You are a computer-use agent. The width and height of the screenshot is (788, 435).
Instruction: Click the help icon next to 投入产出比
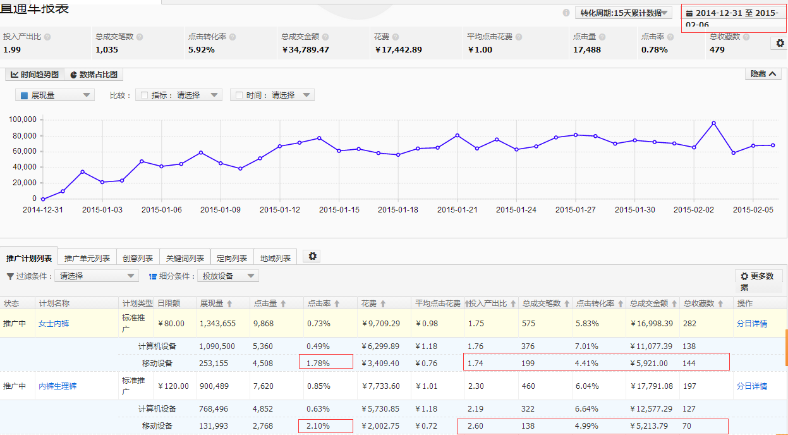click(48, 37)
